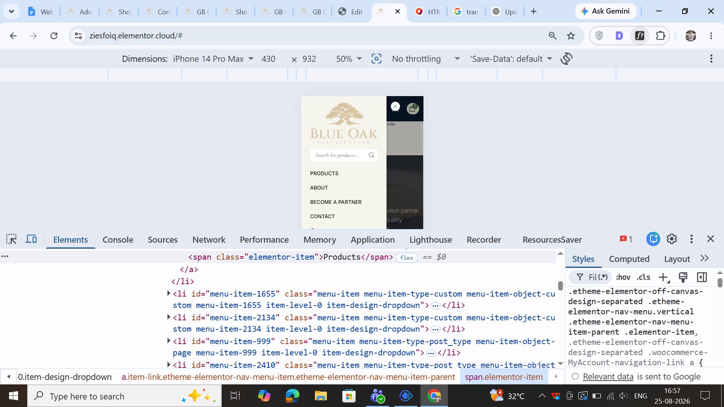Click the Relevant data link
The width and height of the screenshot is (724, 407).
coord(608,376)
